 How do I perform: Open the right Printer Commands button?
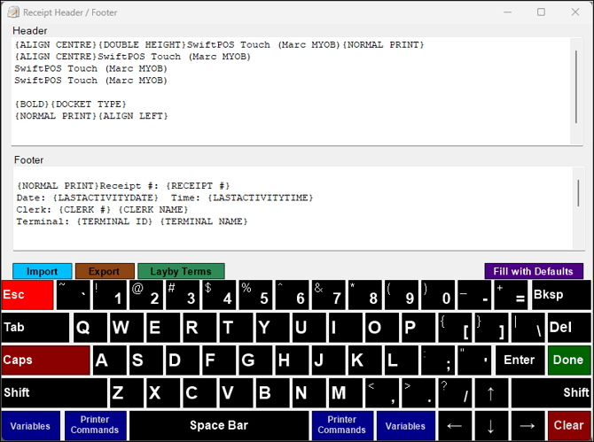[x=342, y=425]
